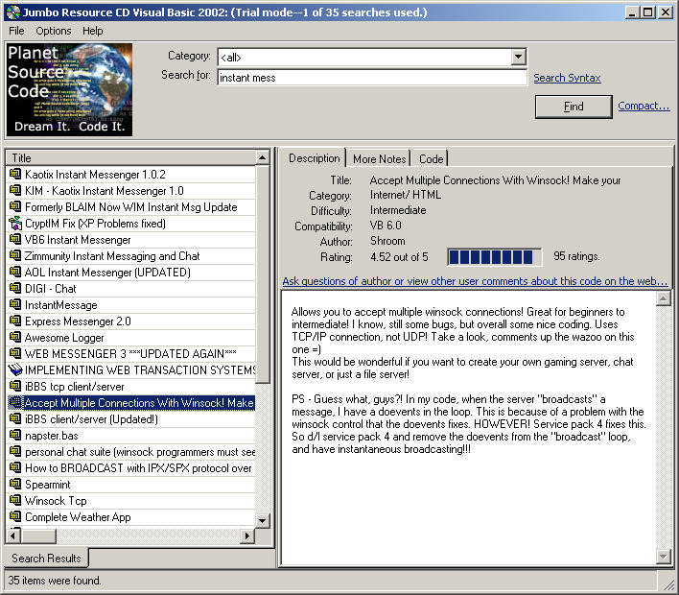Click the Planet Source Code logo image
This screenshot has width=679, height=595.
(70, 89)
